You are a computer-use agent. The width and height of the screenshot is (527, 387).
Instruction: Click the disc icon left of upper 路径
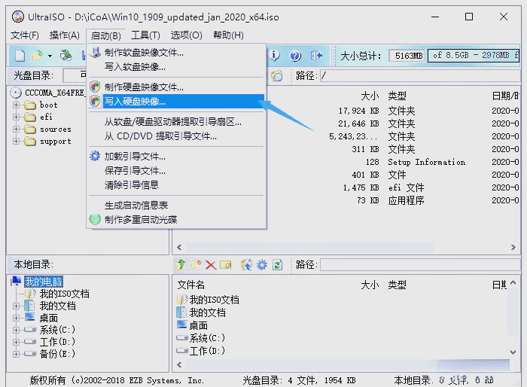click(276, 76)
